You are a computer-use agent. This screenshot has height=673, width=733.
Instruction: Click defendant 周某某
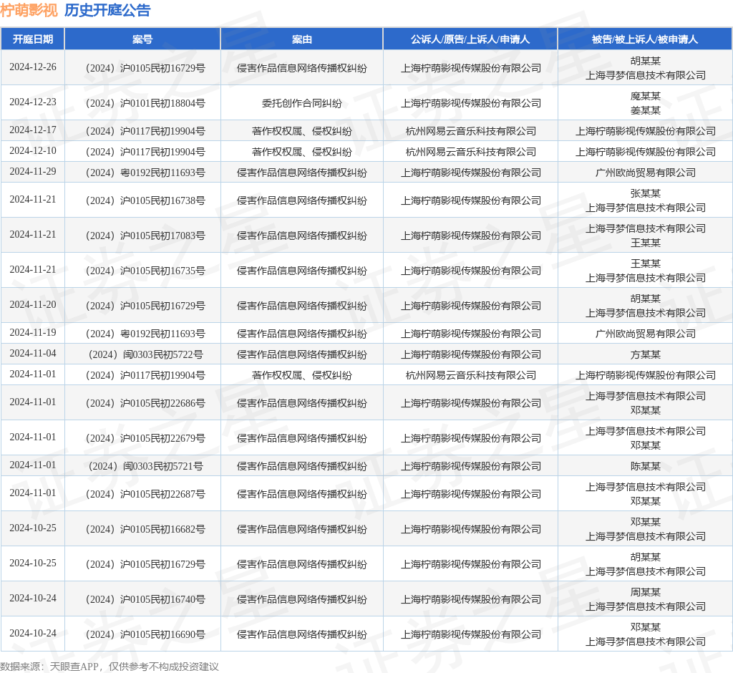646,592
